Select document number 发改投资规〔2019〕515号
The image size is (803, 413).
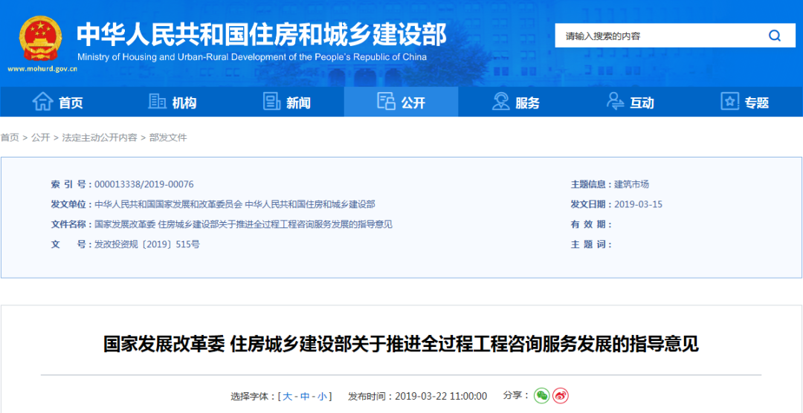click(x=147, y=244)
